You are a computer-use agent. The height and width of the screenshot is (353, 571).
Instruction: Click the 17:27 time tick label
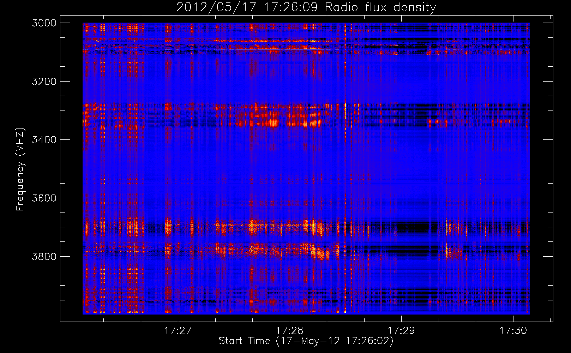tap(178, 331)
